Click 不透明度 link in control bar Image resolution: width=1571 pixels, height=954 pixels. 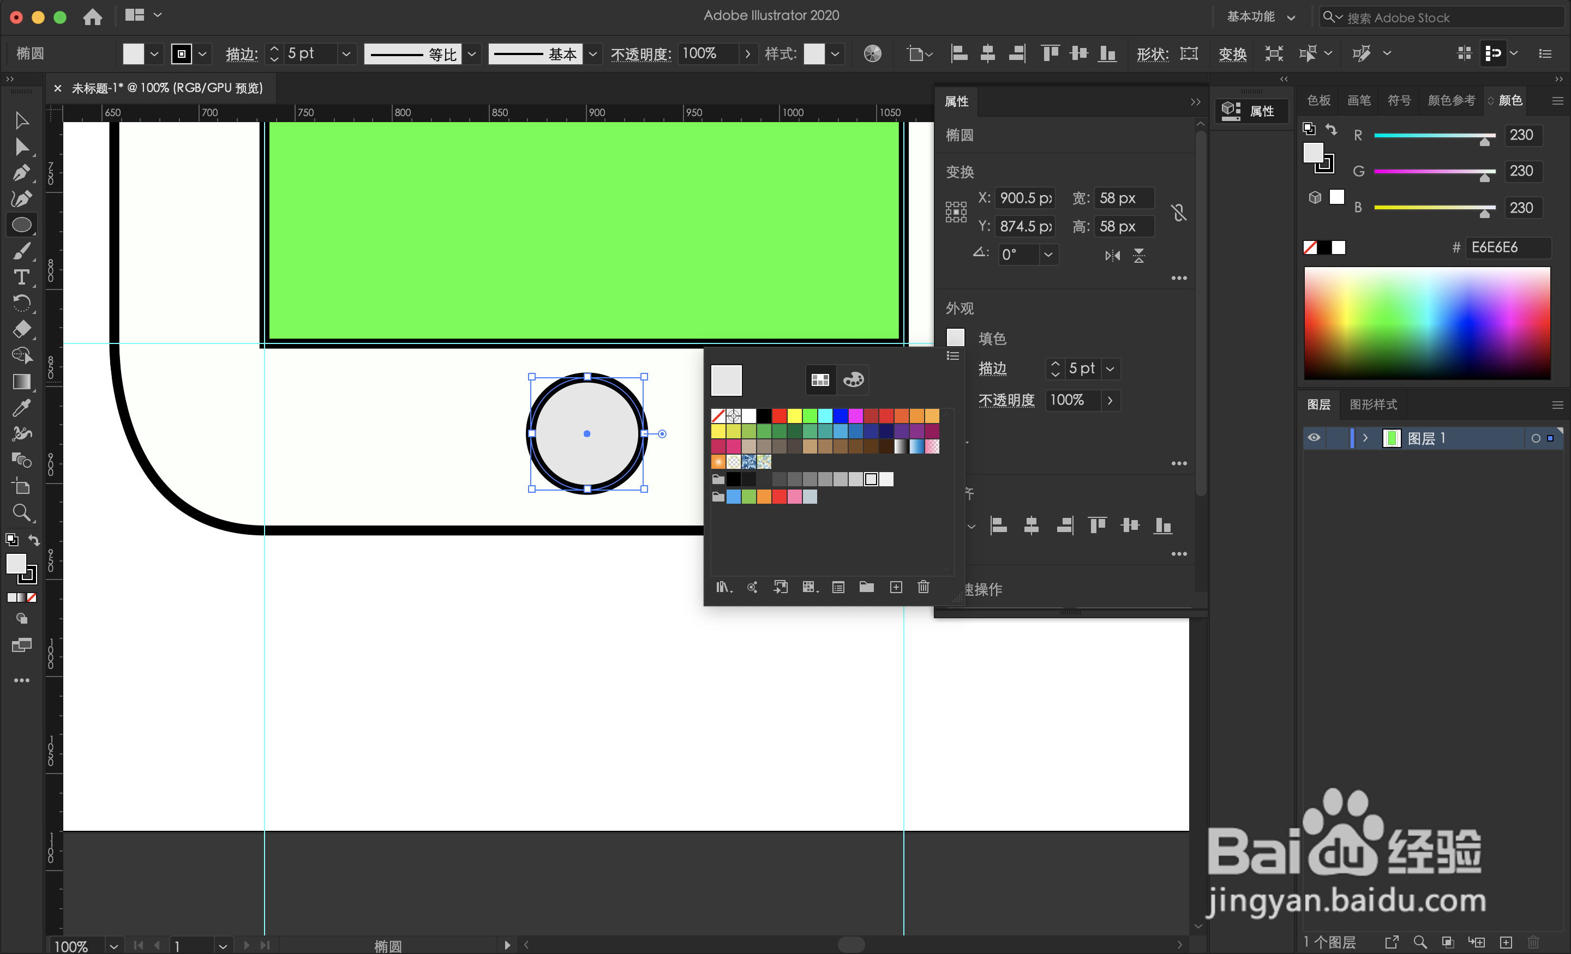(640, 54)
